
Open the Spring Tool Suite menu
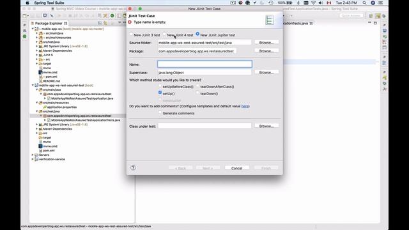49,3
